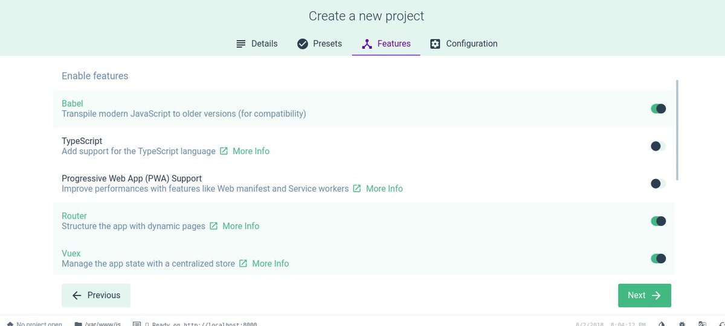Screen dimensions: 725x326
Task: Click the left arrow icon on Previous
Action: [77, 295]
